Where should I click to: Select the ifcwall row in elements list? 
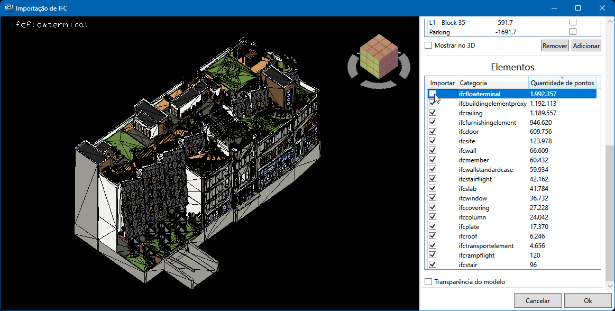point(467,151)
